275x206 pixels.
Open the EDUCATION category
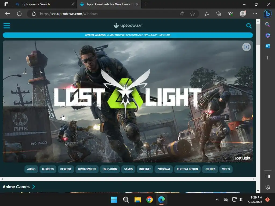(110, 169)
